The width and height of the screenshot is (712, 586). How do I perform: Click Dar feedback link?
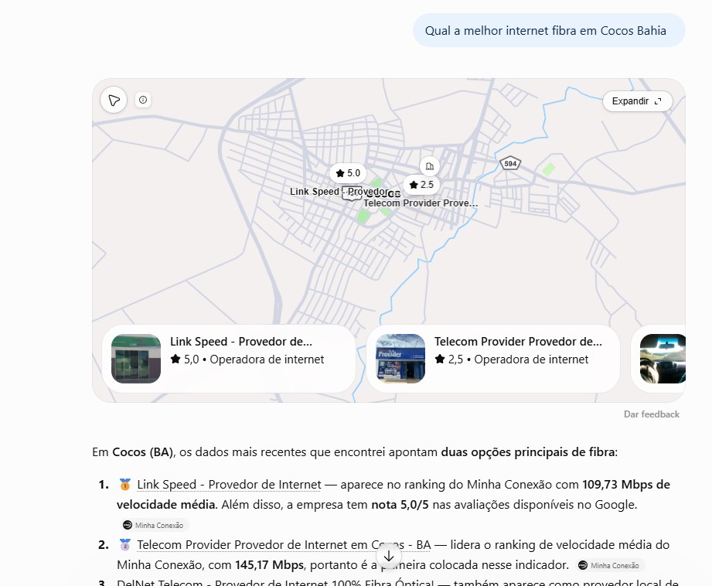(x=652, y=414)
